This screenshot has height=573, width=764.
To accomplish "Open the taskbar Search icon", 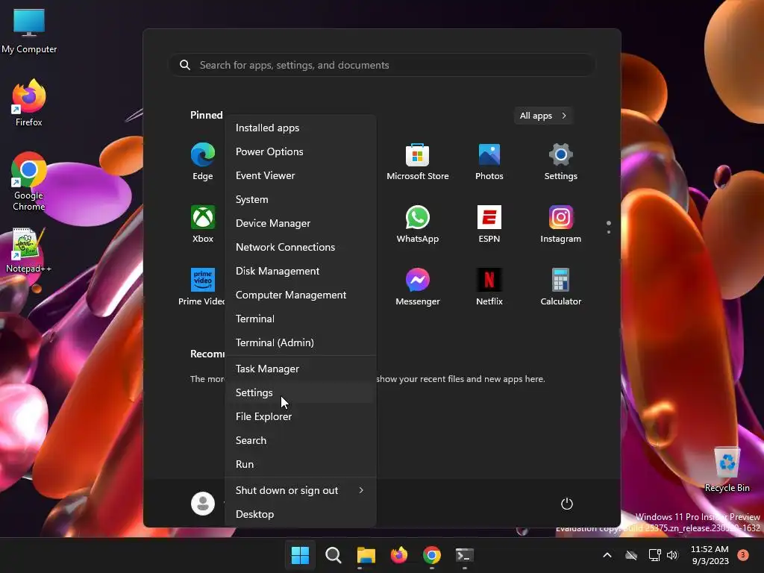I will (x=334, y=555).
